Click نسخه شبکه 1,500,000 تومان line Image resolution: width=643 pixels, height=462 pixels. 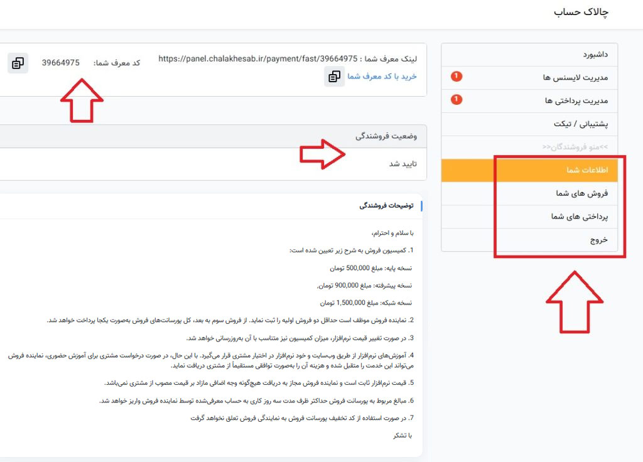pyautogui.click(x=366, y=303)
